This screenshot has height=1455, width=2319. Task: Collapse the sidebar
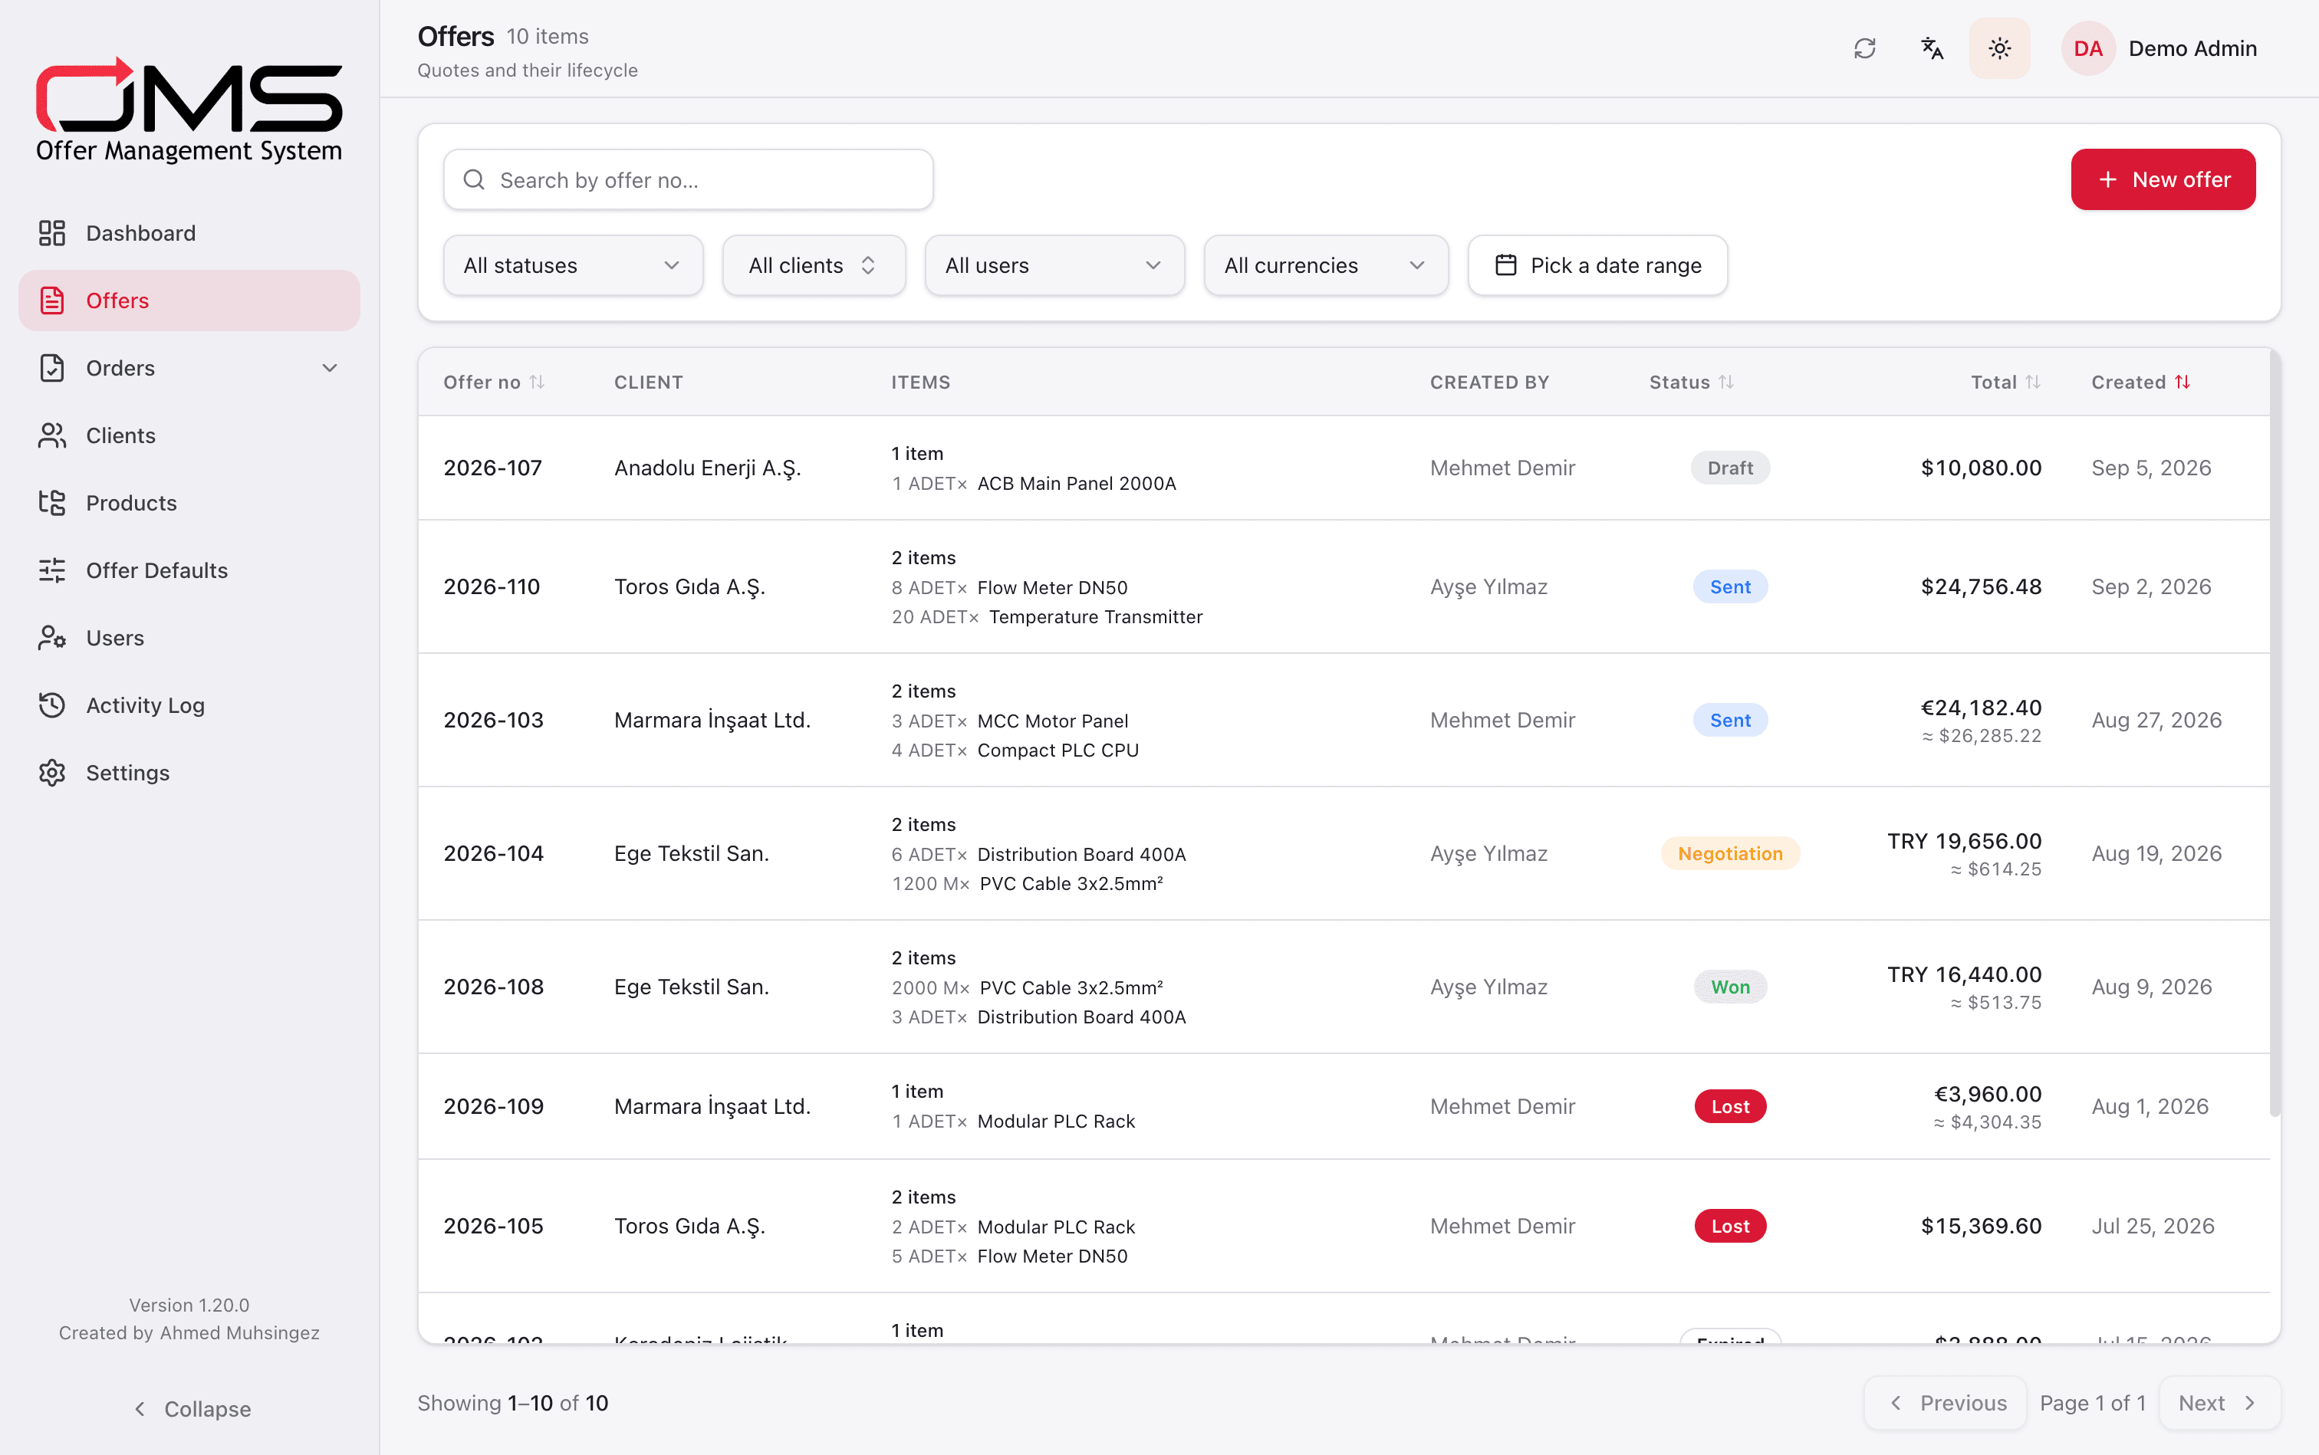tap(189, 1409)
